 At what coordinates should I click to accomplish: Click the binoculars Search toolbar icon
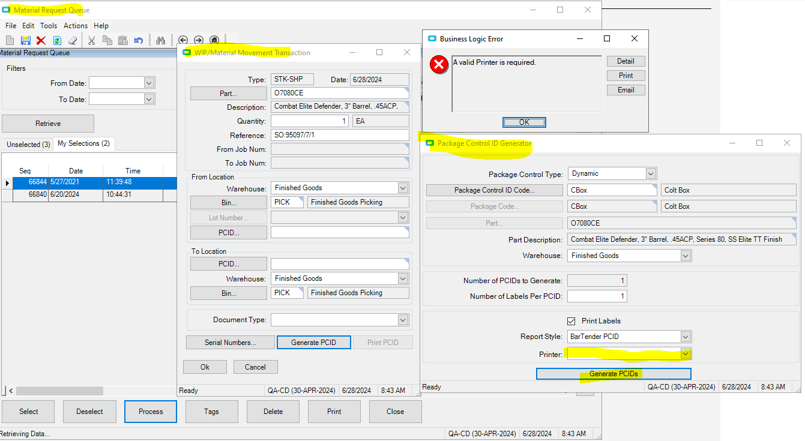click(160, 40)
